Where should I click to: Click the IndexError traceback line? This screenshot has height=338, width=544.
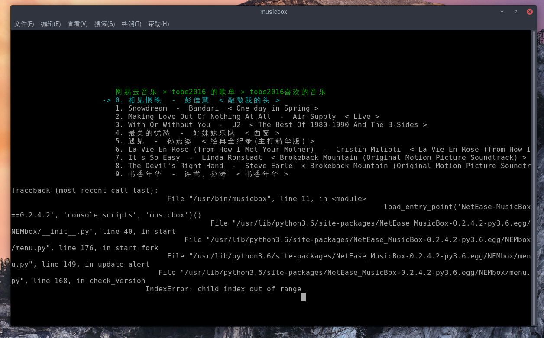click(223, 289)
